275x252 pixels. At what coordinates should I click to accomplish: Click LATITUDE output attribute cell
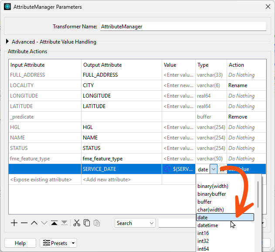122,106
